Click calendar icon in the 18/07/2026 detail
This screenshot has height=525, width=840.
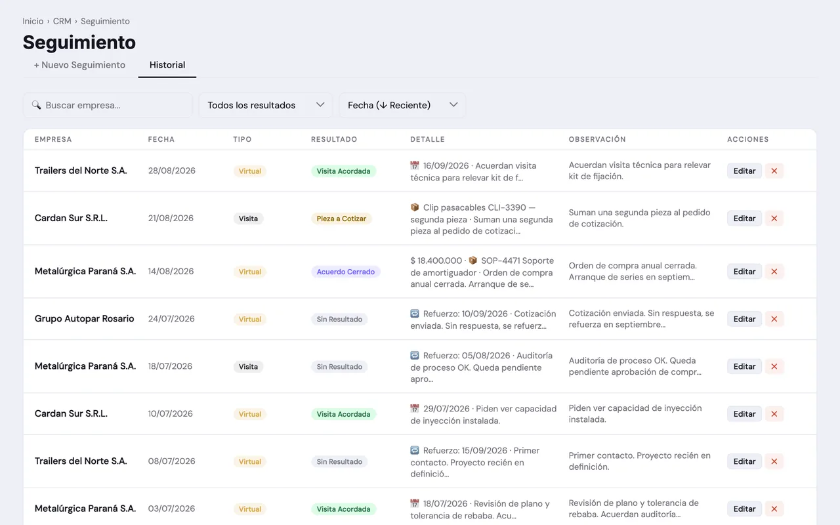coord(415,503)
